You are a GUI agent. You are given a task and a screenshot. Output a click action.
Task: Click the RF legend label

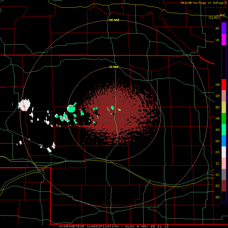(x=217, y=28)
